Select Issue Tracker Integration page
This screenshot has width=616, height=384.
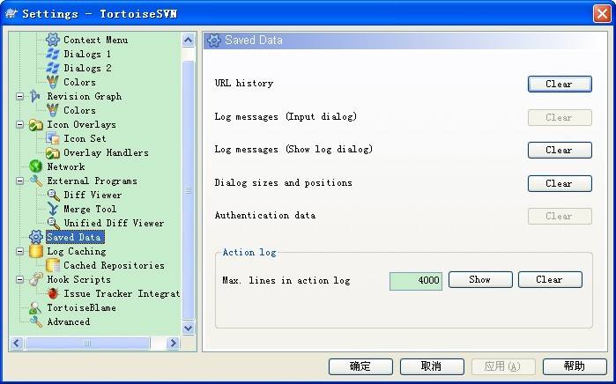tap(122, 293)
